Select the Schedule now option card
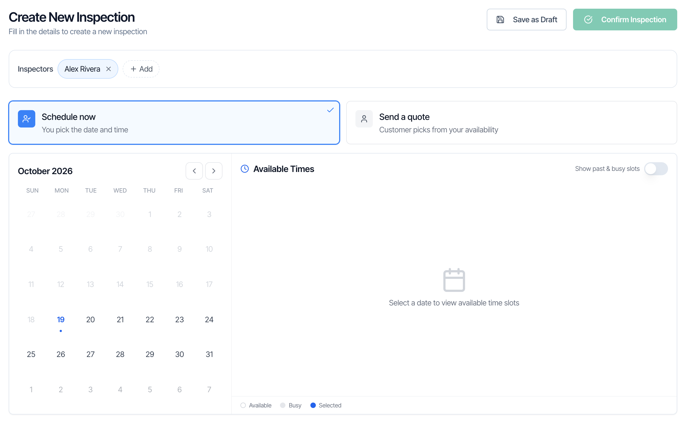Screen dimensions: 687x421 [x=174, y=123]
